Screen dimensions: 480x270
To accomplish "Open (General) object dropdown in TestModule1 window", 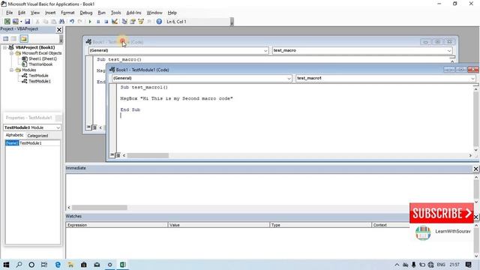I will pos(289,78).
